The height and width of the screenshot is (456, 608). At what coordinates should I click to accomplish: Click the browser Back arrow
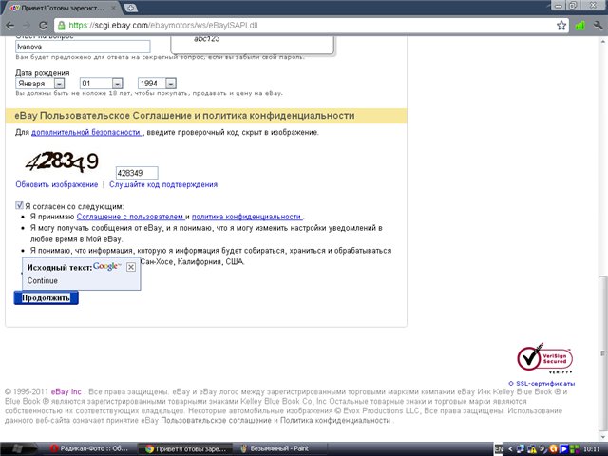click(x=10, y=26)
